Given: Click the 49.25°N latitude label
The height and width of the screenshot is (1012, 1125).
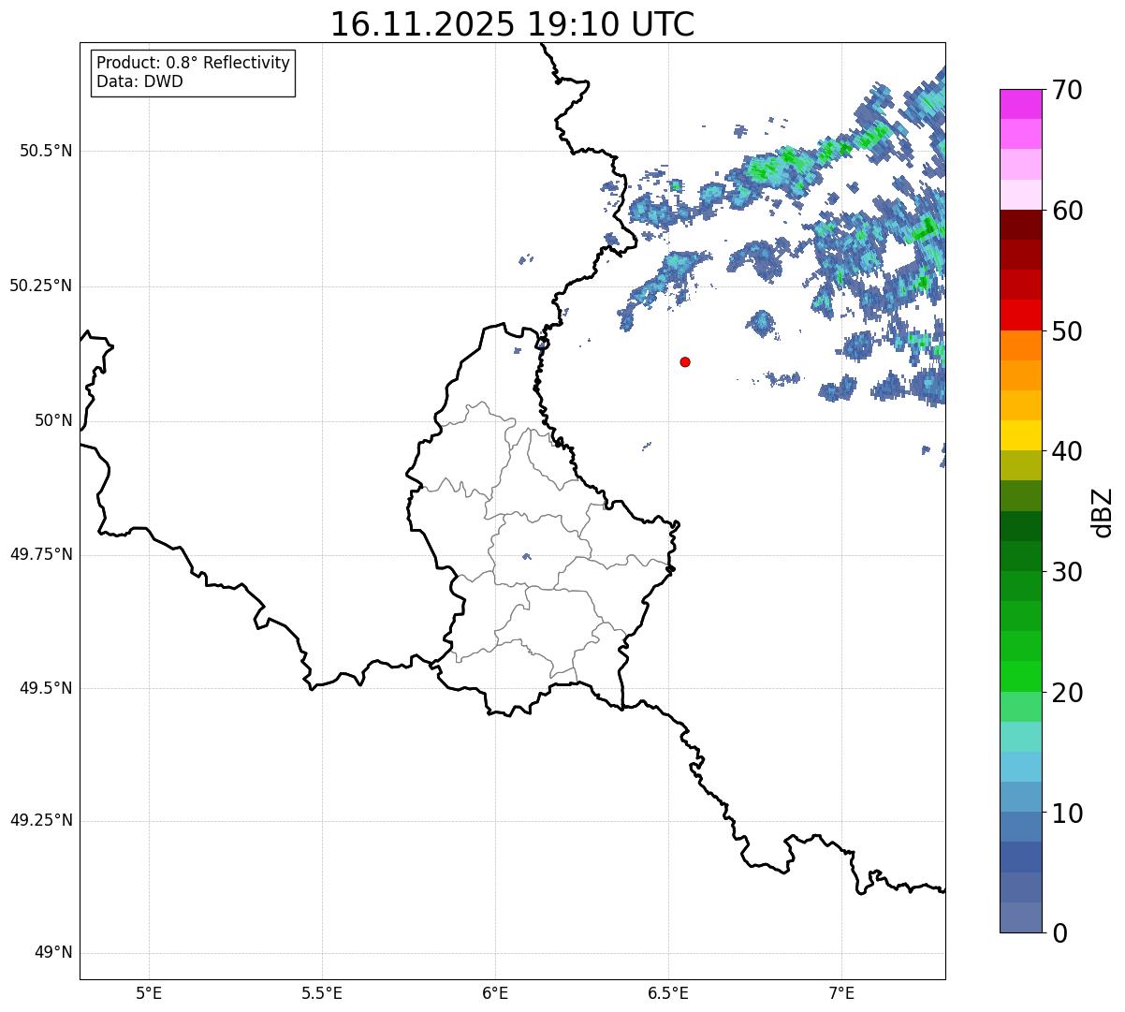Looking at the screenshot, I should click(40, 820).
